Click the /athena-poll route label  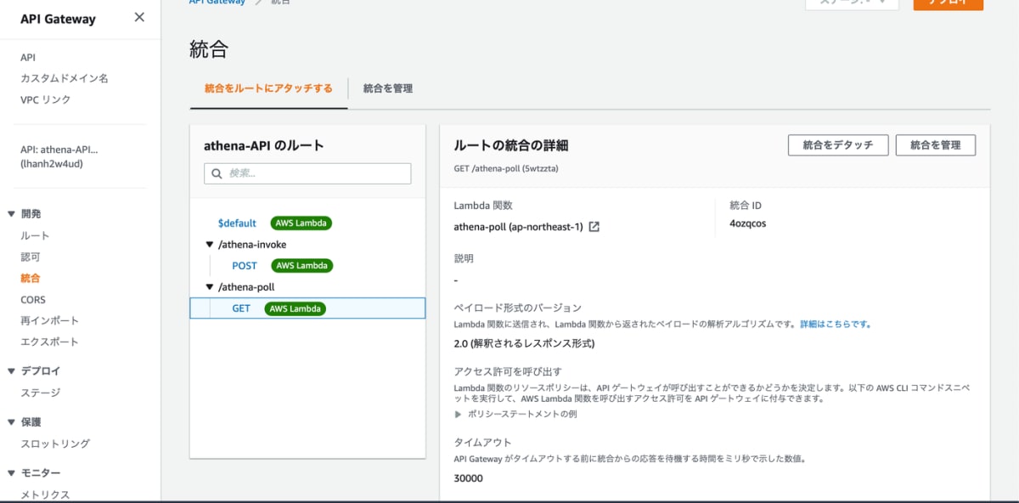pos(246,287)
